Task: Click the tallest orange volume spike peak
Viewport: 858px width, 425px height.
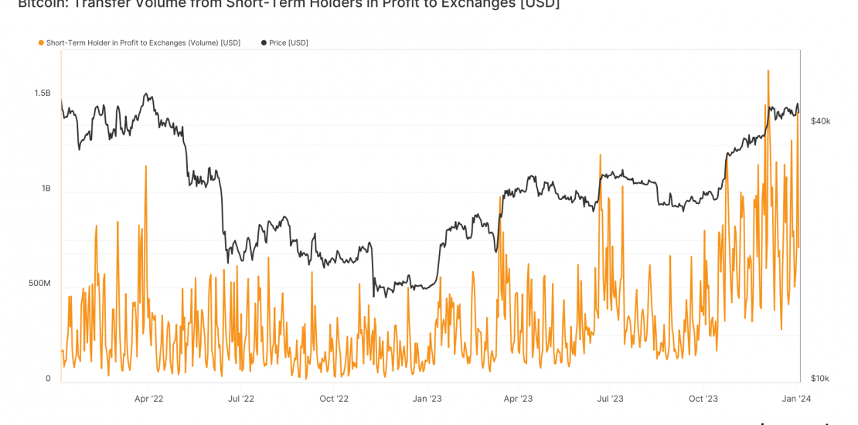Action: (x=768, y=71)
